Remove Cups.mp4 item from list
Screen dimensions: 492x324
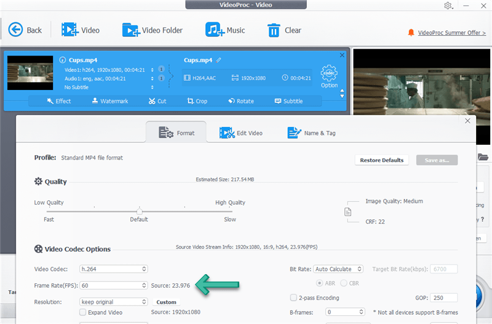click(342, 55)
